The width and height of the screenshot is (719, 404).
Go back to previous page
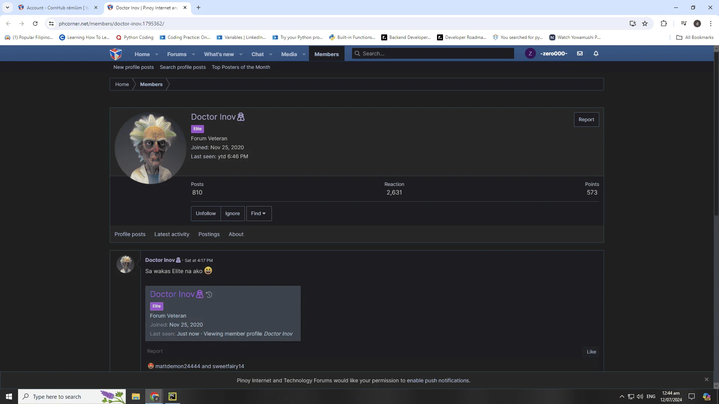pos(8,24)
